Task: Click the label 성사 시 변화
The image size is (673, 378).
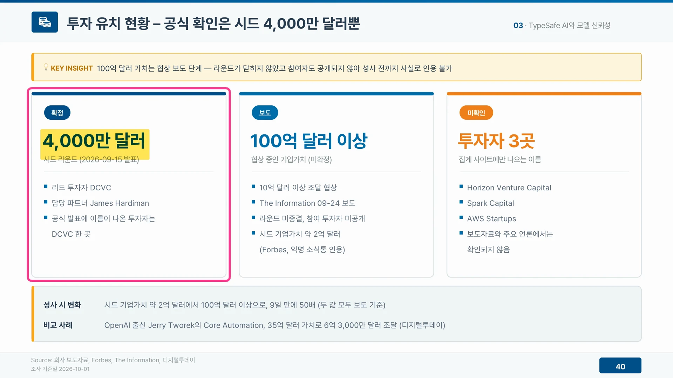Action: [x=62, y=305]
